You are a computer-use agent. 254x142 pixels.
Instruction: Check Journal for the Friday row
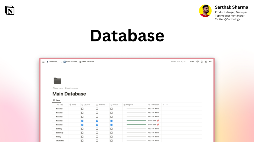[82, 137]
